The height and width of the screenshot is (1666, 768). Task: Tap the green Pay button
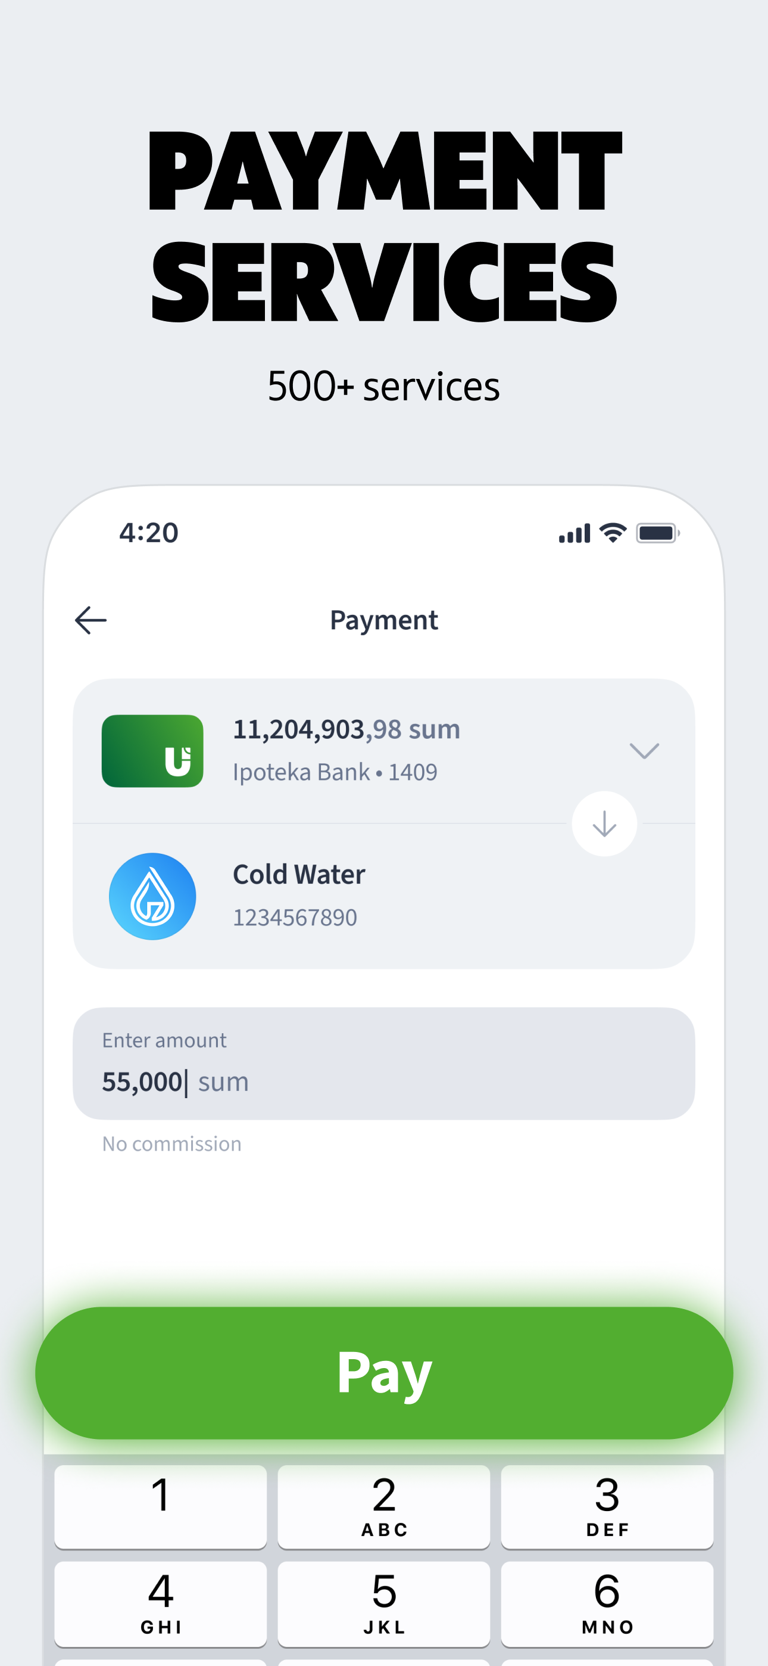click(384, 1372)
